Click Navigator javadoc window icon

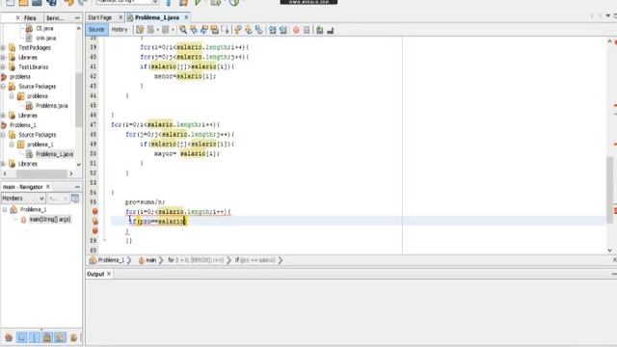click(x=75, y=199)
